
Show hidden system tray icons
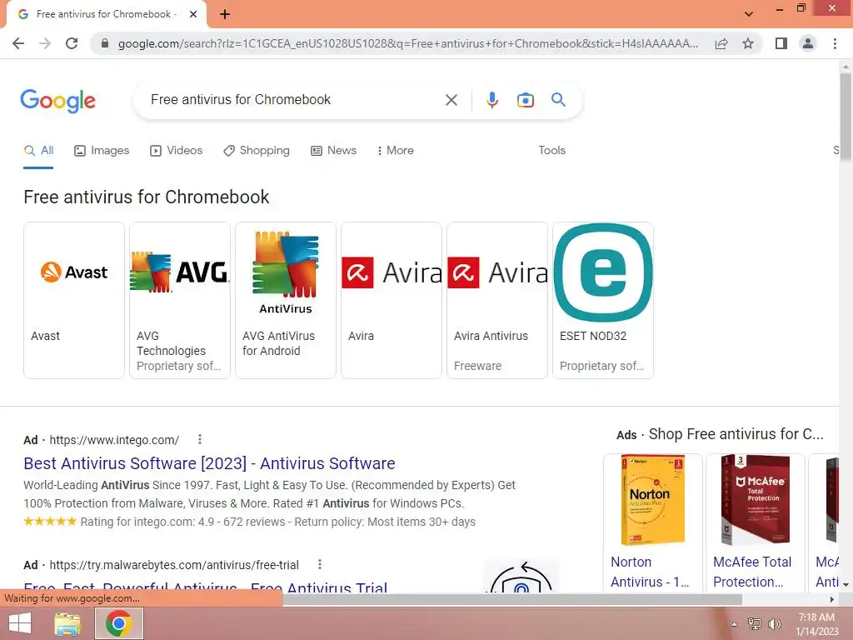click(x=734, y=624)
